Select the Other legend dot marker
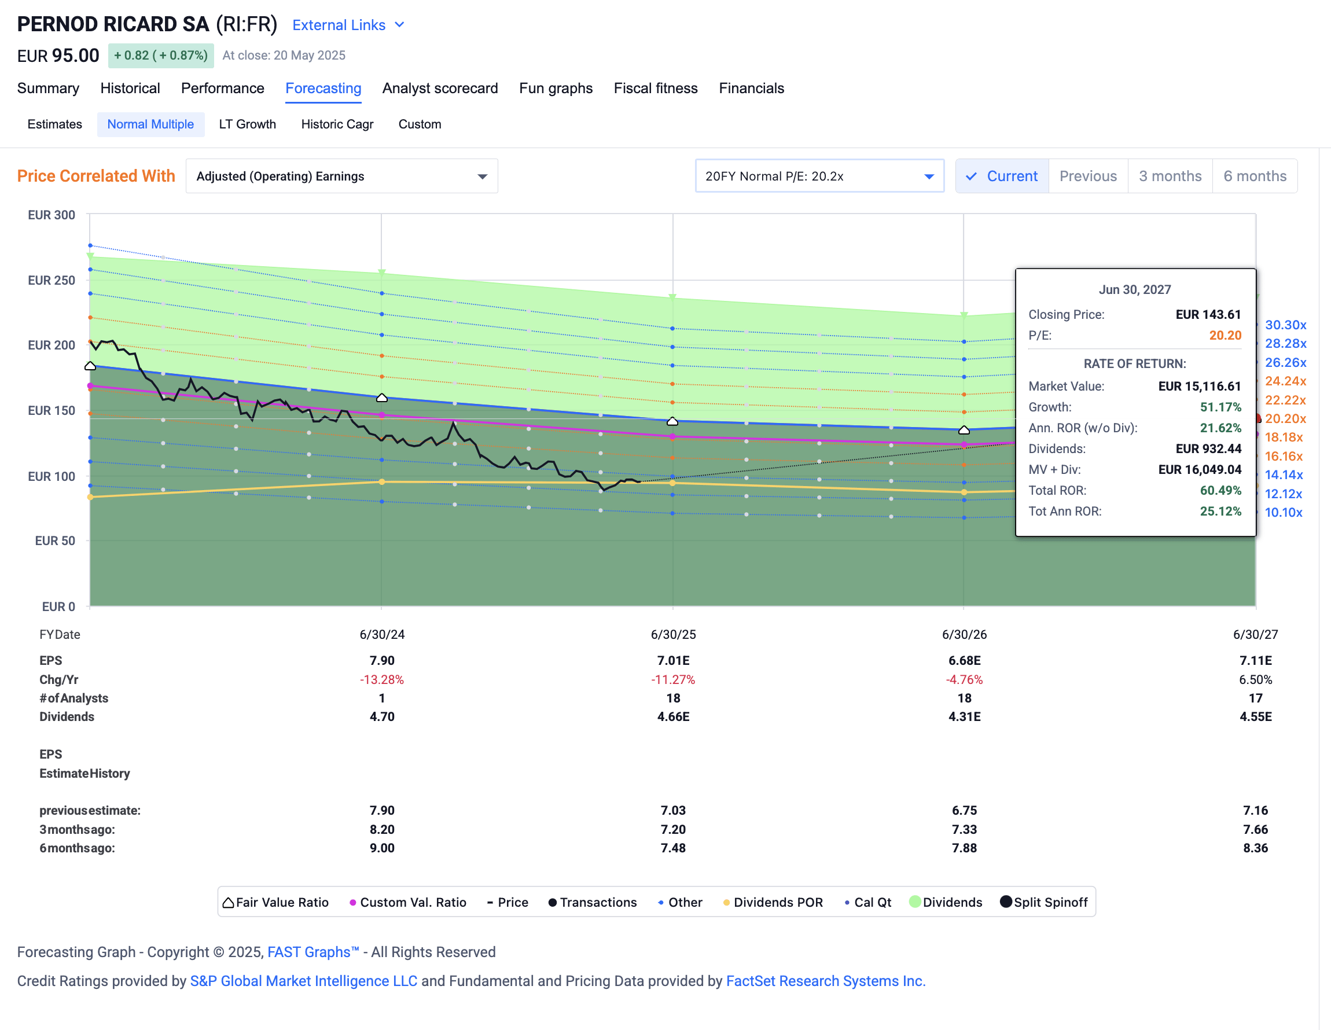 click(x=662, y=902)
